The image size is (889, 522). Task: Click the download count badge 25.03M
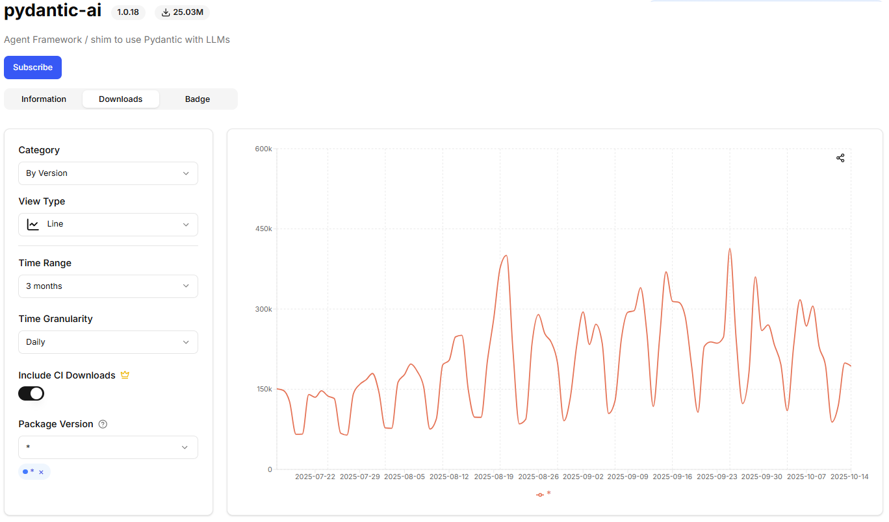coord(183,12)
